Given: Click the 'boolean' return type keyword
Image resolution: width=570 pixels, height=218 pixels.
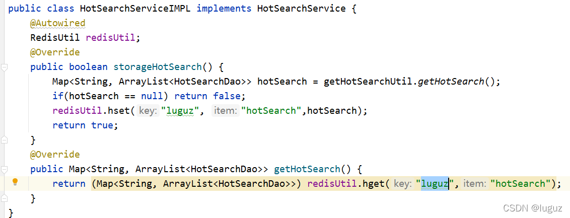Looking at the screenshot, I should point(88,67).
